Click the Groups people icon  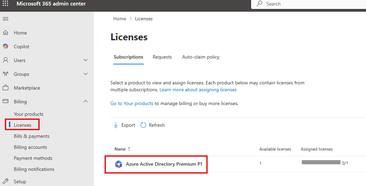click(6, 74)
